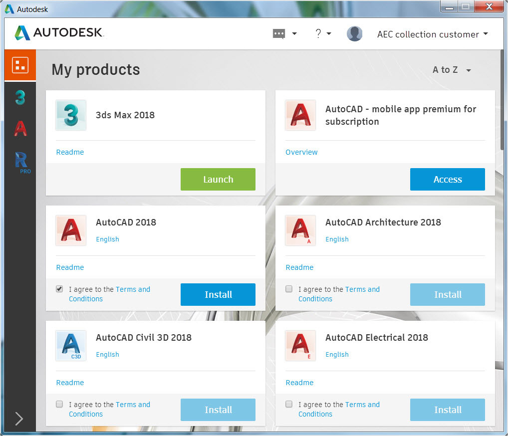This screenshot has height=436, width=508.
Task: Open Readme for AutoCAD Electrical 2018
Action: pos(299,383)
